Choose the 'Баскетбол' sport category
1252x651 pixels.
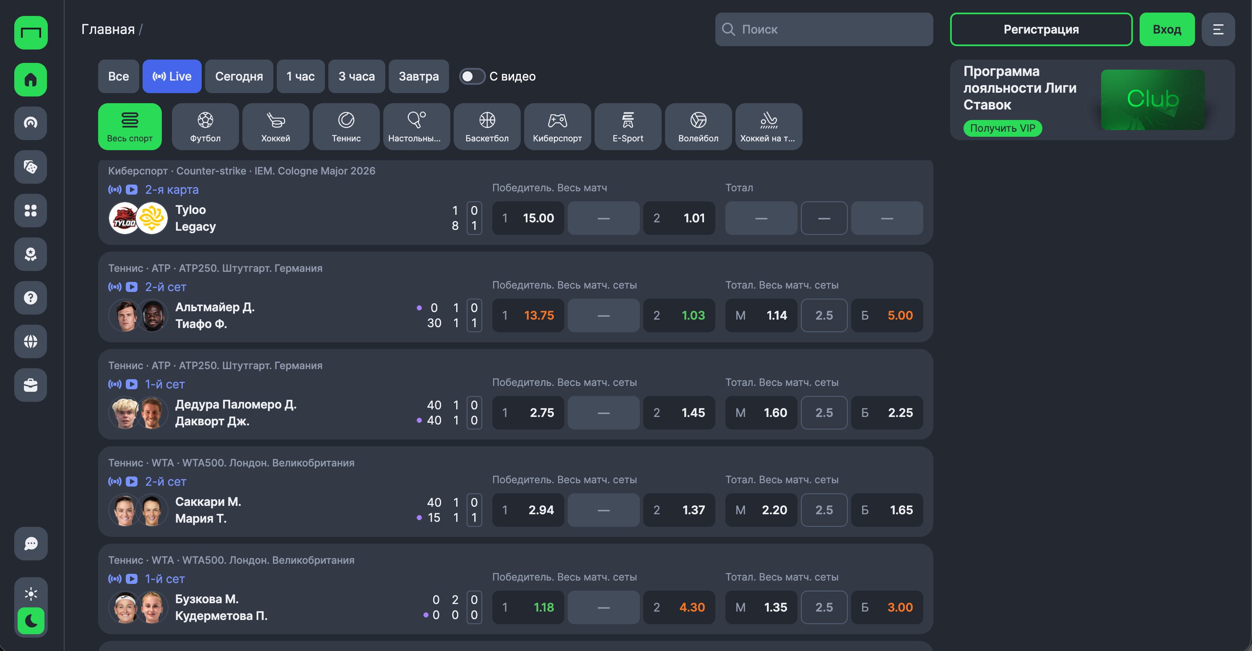pos(487,126)
